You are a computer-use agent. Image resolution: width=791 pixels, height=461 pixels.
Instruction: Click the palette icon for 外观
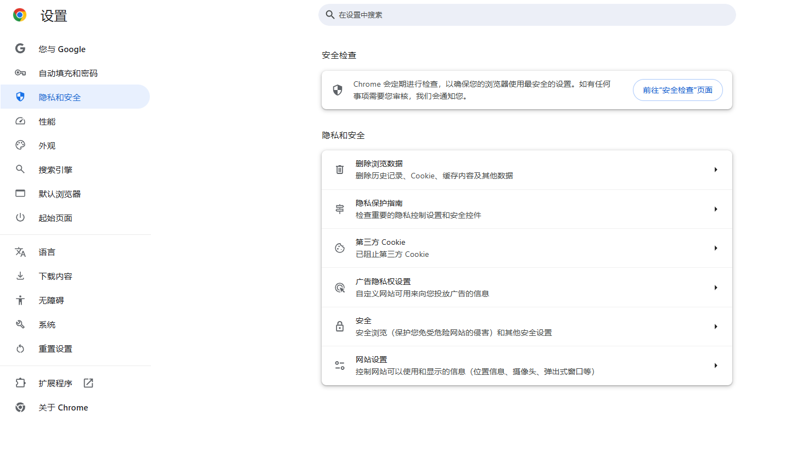[20, 145]
